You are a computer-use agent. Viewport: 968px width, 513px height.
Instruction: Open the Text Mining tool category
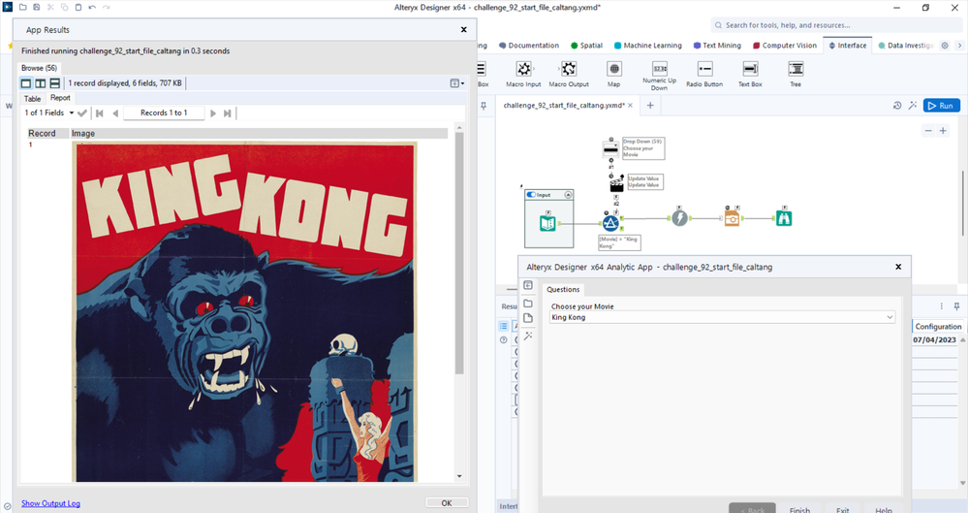click(x=717, y=46)
